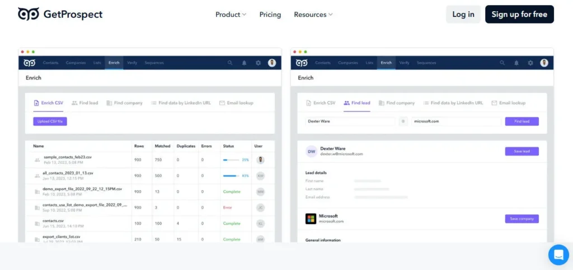Open settings gear in left Enrich window
The width and height of the screenshot is (573, 270).
258,63
